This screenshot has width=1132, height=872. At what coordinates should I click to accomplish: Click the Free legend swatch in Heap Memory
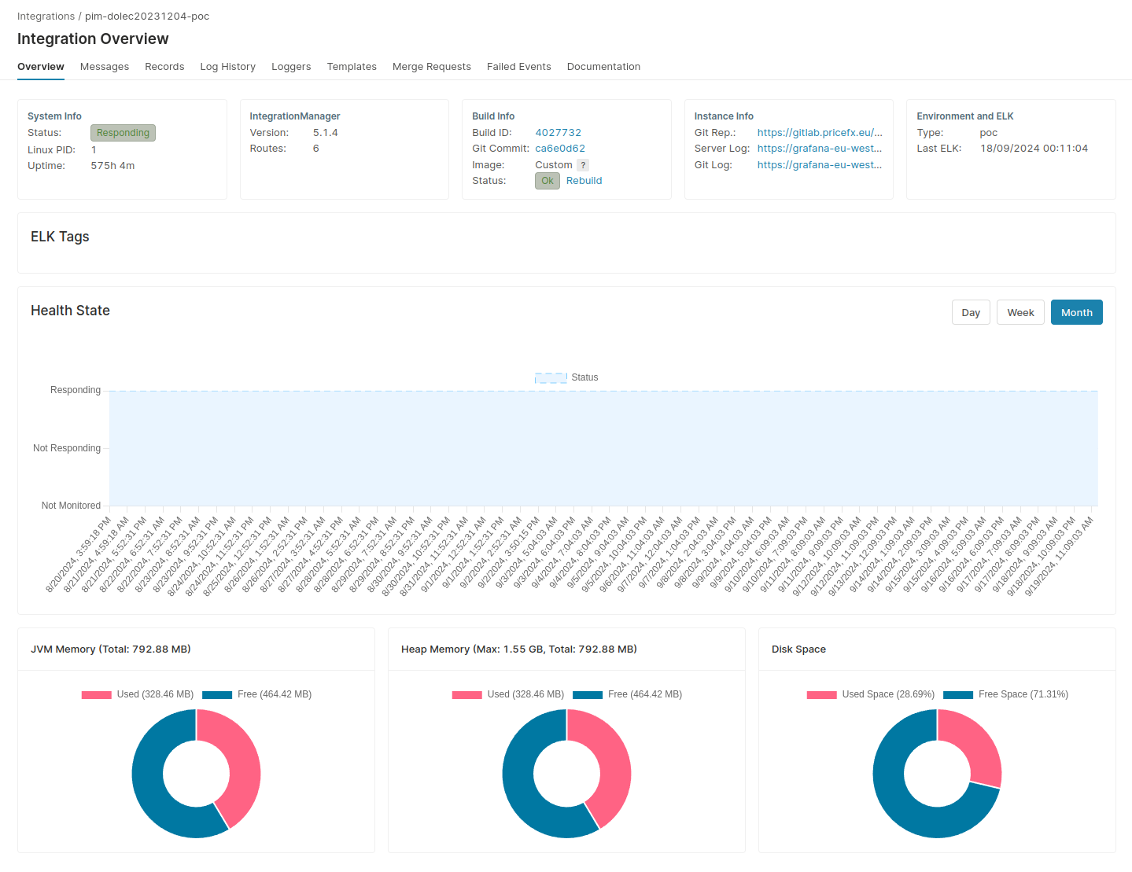tap(587, 694)
